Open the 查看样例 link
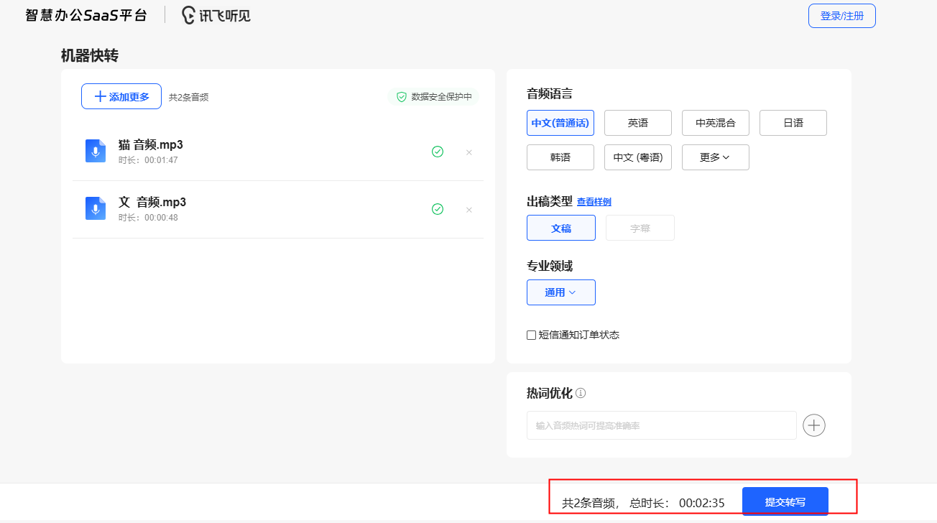 (594, 202)
